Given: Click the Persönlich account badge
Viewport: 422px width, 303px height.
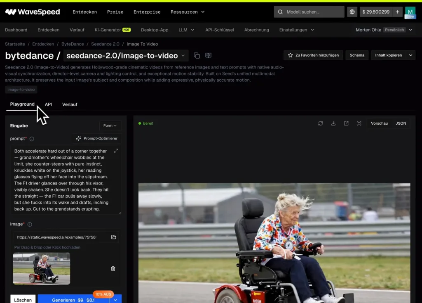Looking at the screenshot, I should 394,30.
